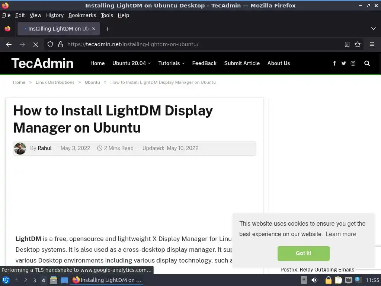Image resolution: width=381 pixels, height=286 pixels.
Task: Click the Home breadcrumb
Action: click(19, 82)
